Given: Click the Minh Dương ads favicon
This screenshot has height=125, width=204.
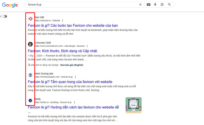Looking at the screenshot, I should [x=30, y=75].
